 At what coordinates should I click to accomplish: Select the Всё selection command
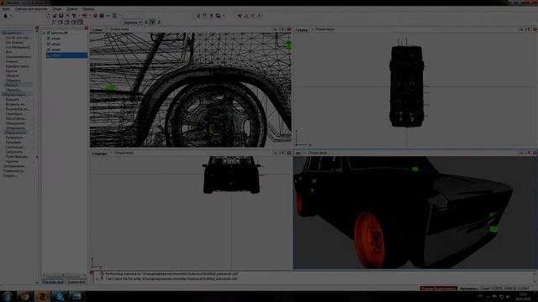point(8,52)
